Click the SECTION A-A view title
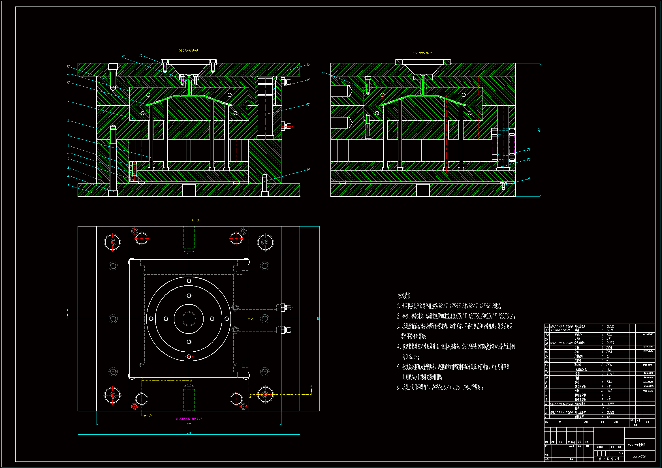Image resolution: width=662 pixels, height=468 pixels. click(x=188, y=50)
